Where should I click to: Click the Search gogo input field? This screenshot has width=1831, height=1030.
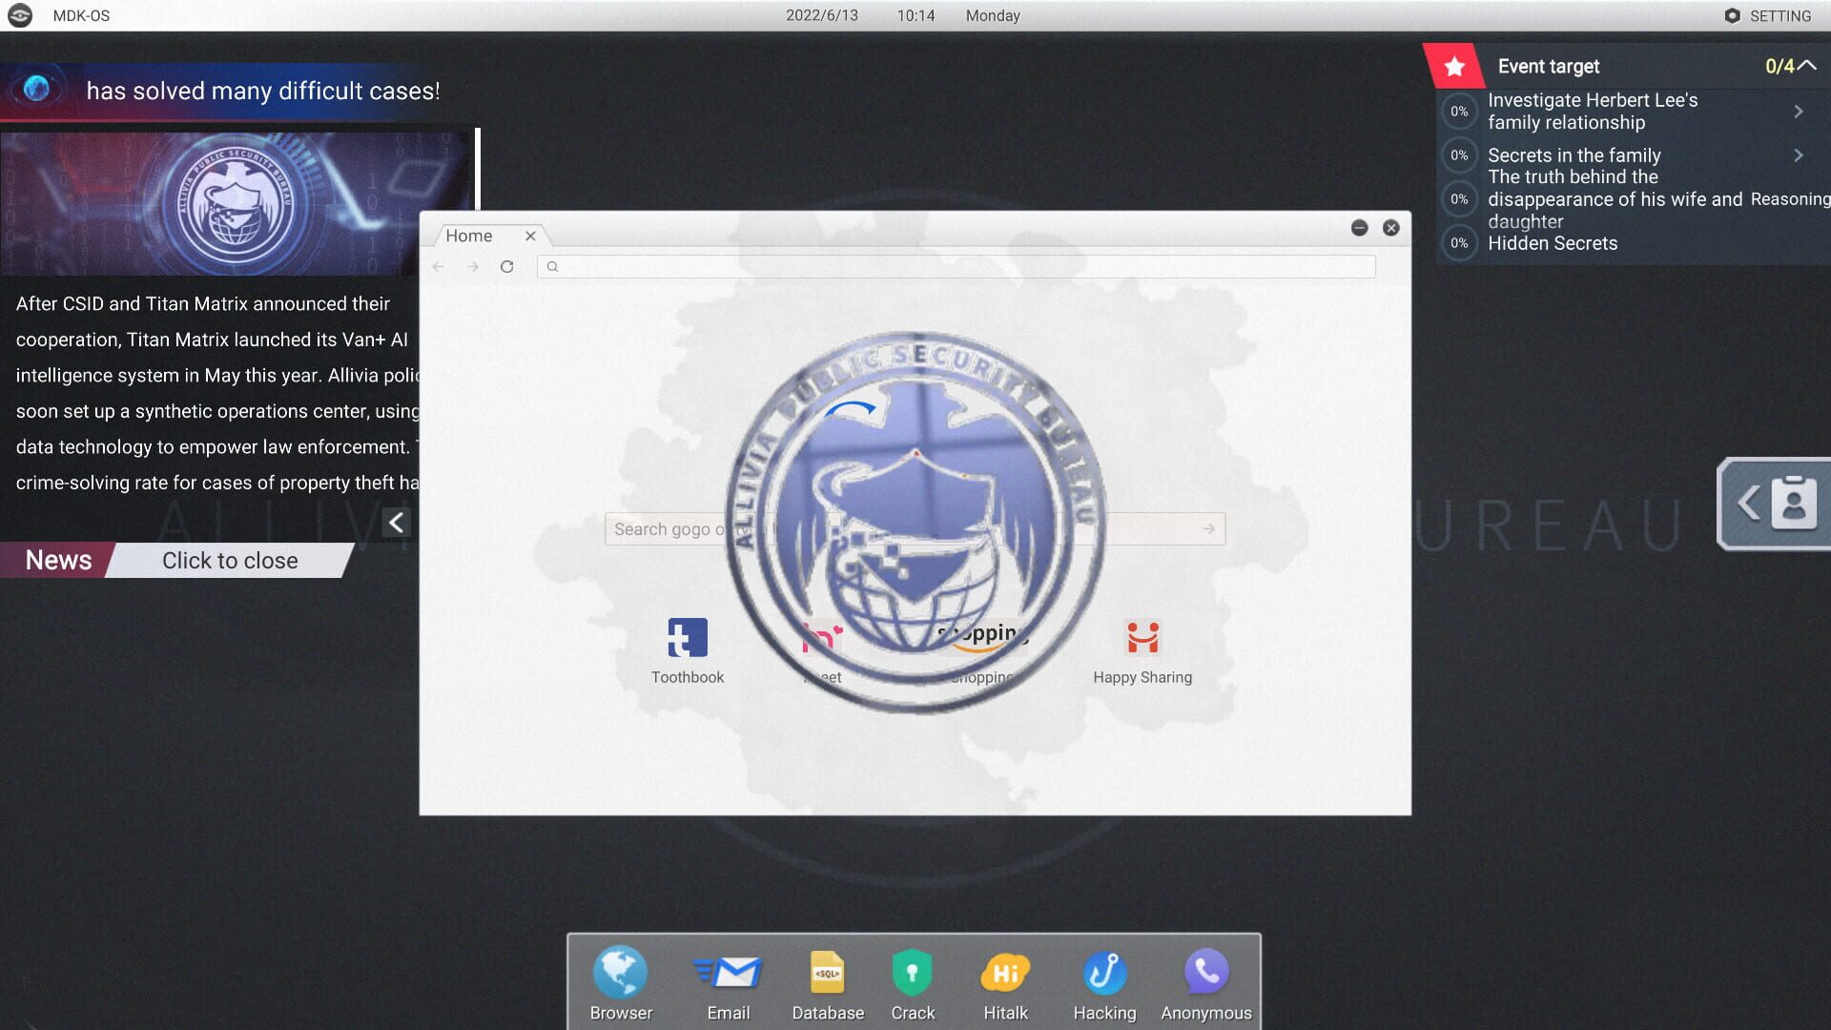coord(915,528)
